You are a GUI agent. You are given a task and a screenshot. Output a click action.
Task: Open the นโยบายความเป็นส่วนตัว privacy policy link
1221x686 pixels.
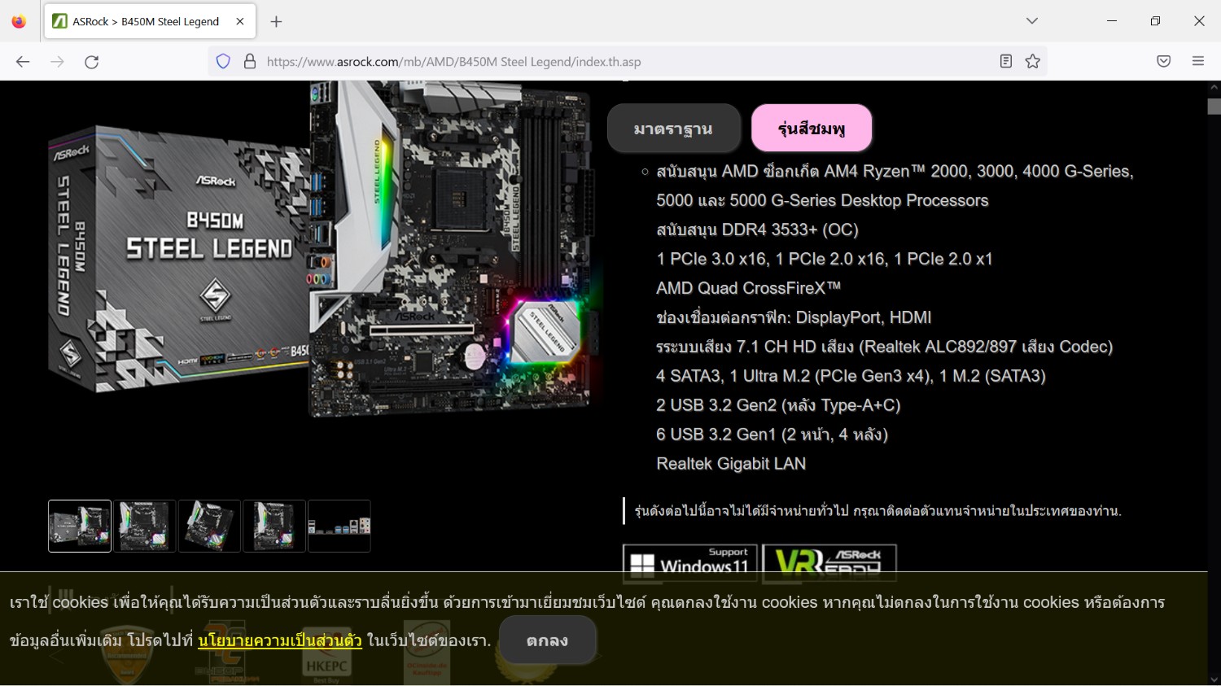[x=280, y=640]
